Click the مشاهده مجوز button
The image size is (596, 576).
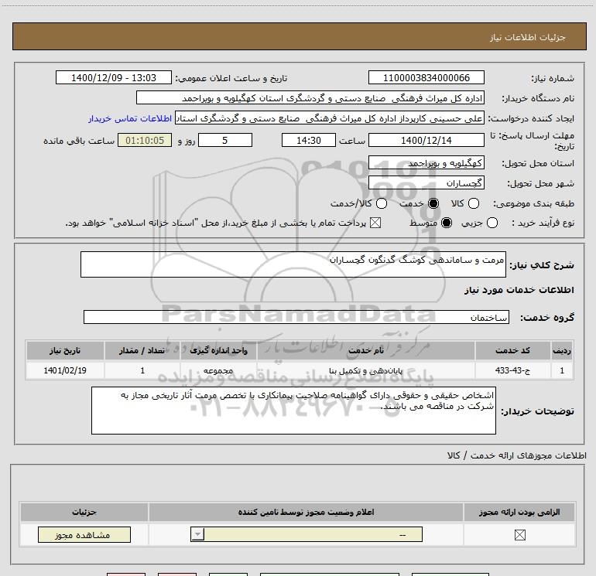click(84, 534)
